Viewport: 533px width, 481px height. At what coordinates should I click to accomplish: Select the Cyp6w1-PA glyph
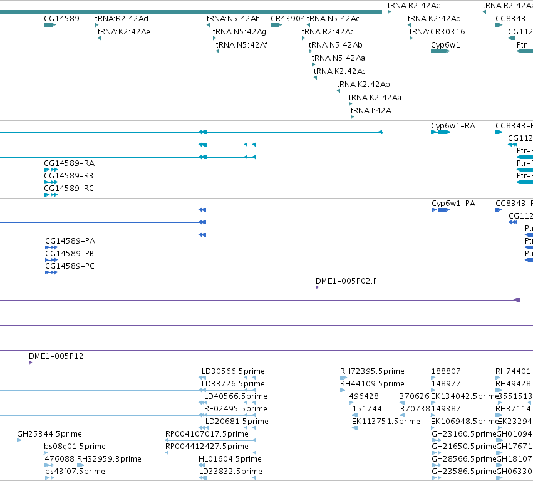click(440, 210)
